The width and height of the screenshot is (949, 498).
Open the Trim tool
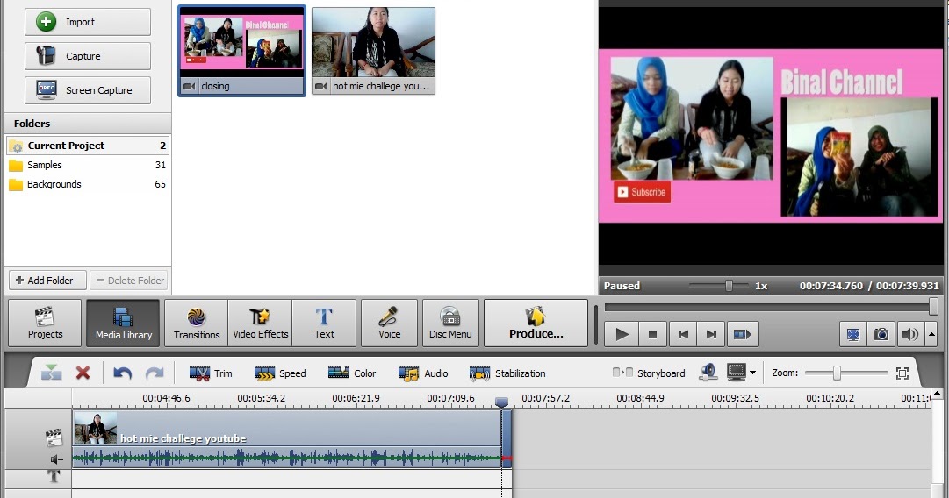point(211,373)
